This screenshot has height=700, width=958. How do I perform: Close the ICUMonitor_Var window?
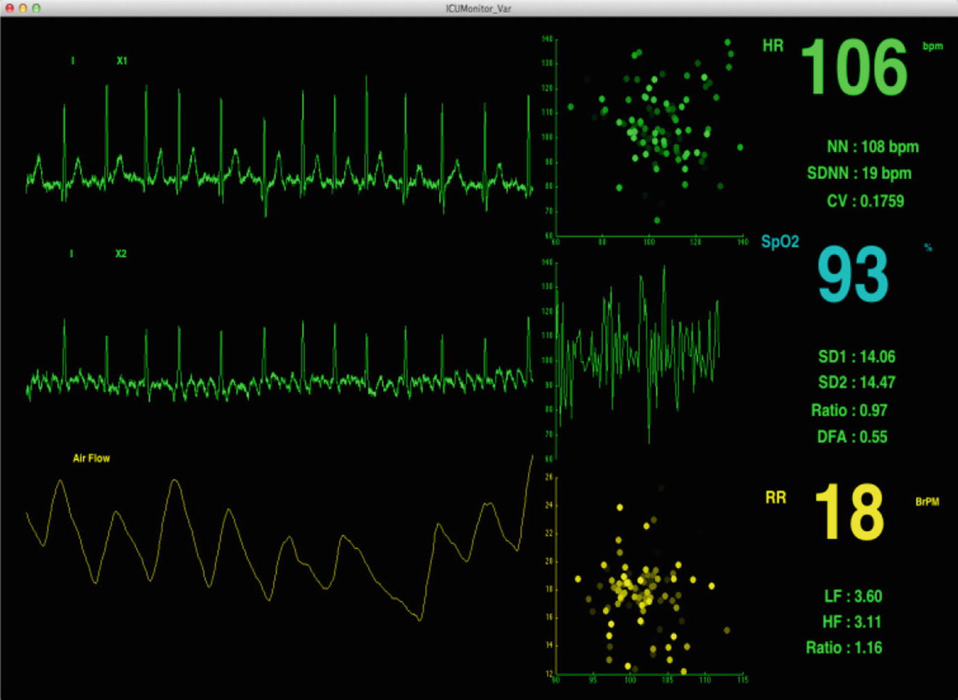[x=10, y=8]
